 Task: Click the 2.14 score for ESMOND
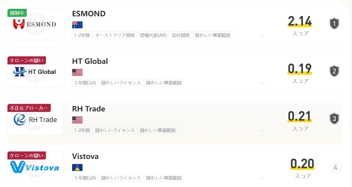click(300, 21)
